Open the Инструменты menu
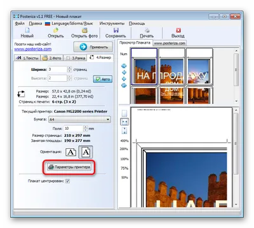254x228 pixels. coord(112,23)
